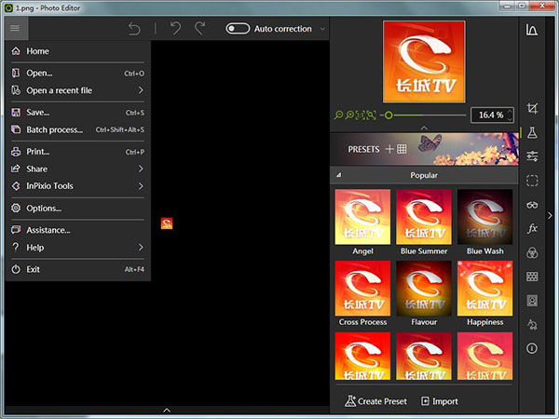559x419 pixels.
Task: Apply the Angel preset thumbnail
Action: [362, 217]
